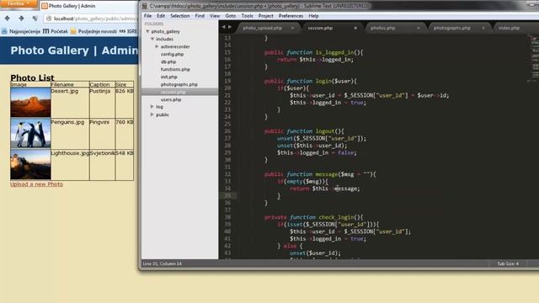Open the Project menu in Sublime Text
Screen dimensions: 539x303
tap(265, 16)
